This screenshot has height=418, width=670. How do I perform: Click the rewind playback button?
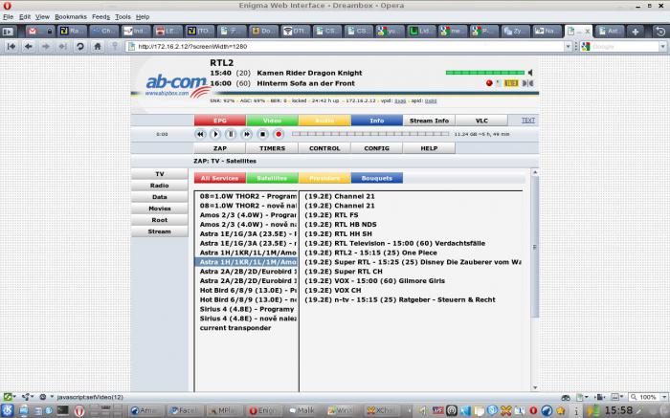click(x=199, y=134)
